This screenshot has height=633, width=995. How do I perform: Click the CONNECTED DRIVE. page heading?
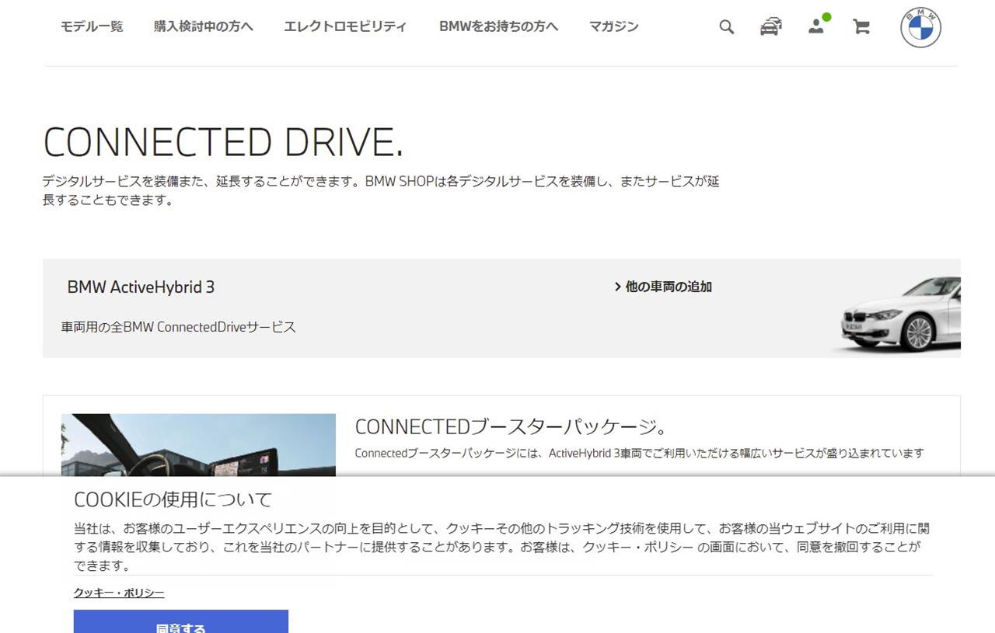[x=223, y=142]
